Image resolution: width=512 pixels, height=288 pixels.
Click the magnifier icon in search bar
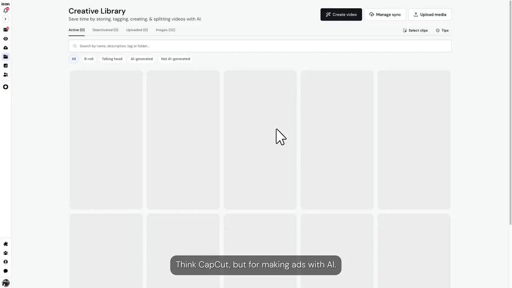click(75, 46)
